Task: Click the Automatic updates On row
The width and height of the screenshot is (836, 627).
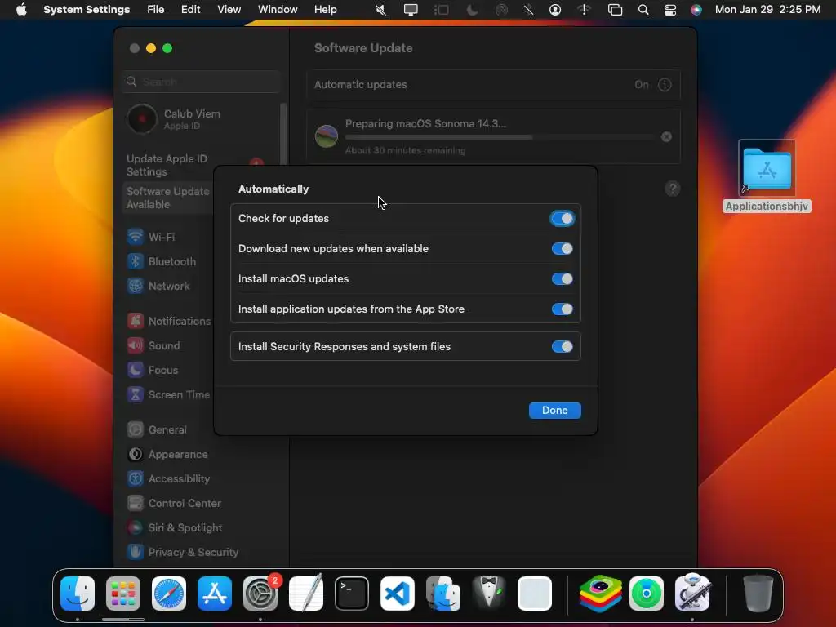Action: pos(494,85)
